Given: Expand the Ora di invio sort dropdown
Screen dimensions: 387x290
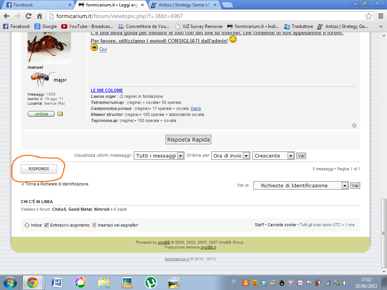Looking at the screenshot, I should click(231, 156).
